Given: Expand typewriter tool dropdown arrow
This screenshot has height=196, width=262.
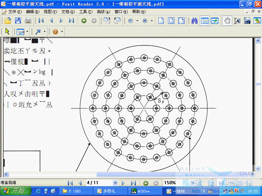Looking at the screenshot, I should 28,31.
